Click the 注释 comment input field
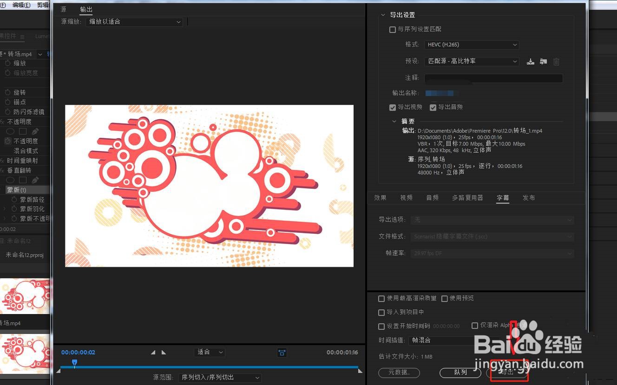617x385 pixels. click(x=493, y=78)
